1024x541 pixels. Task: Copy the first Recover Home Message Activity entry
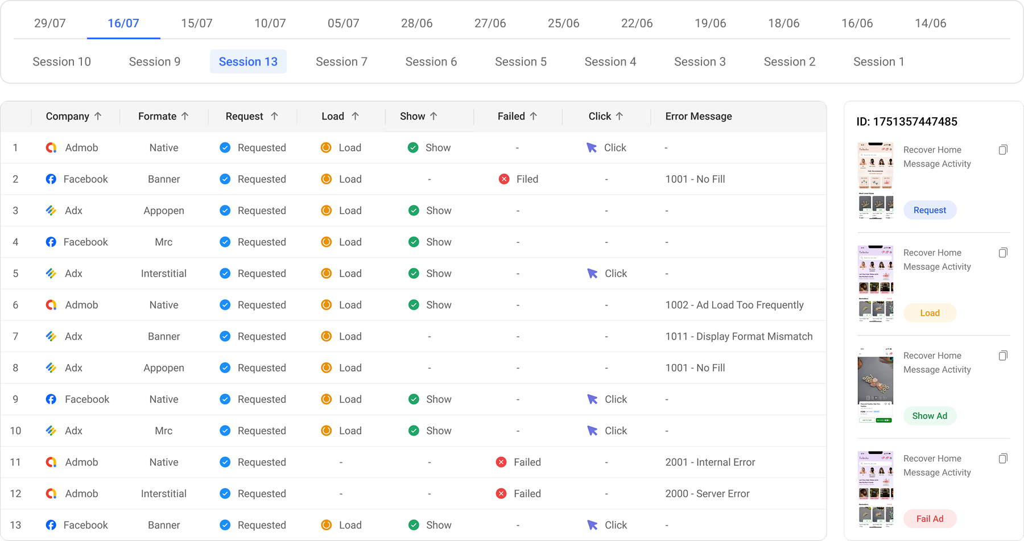[1003, 150]
